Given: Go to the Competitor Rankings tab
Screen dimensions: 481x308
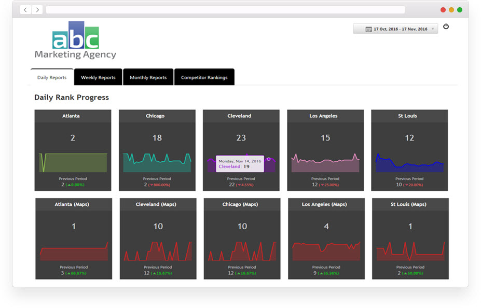Looking at the screenshot, I should 204,77.
